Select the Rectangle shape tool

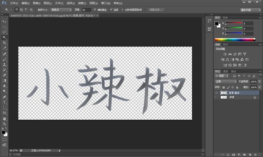tap(5, 113)
